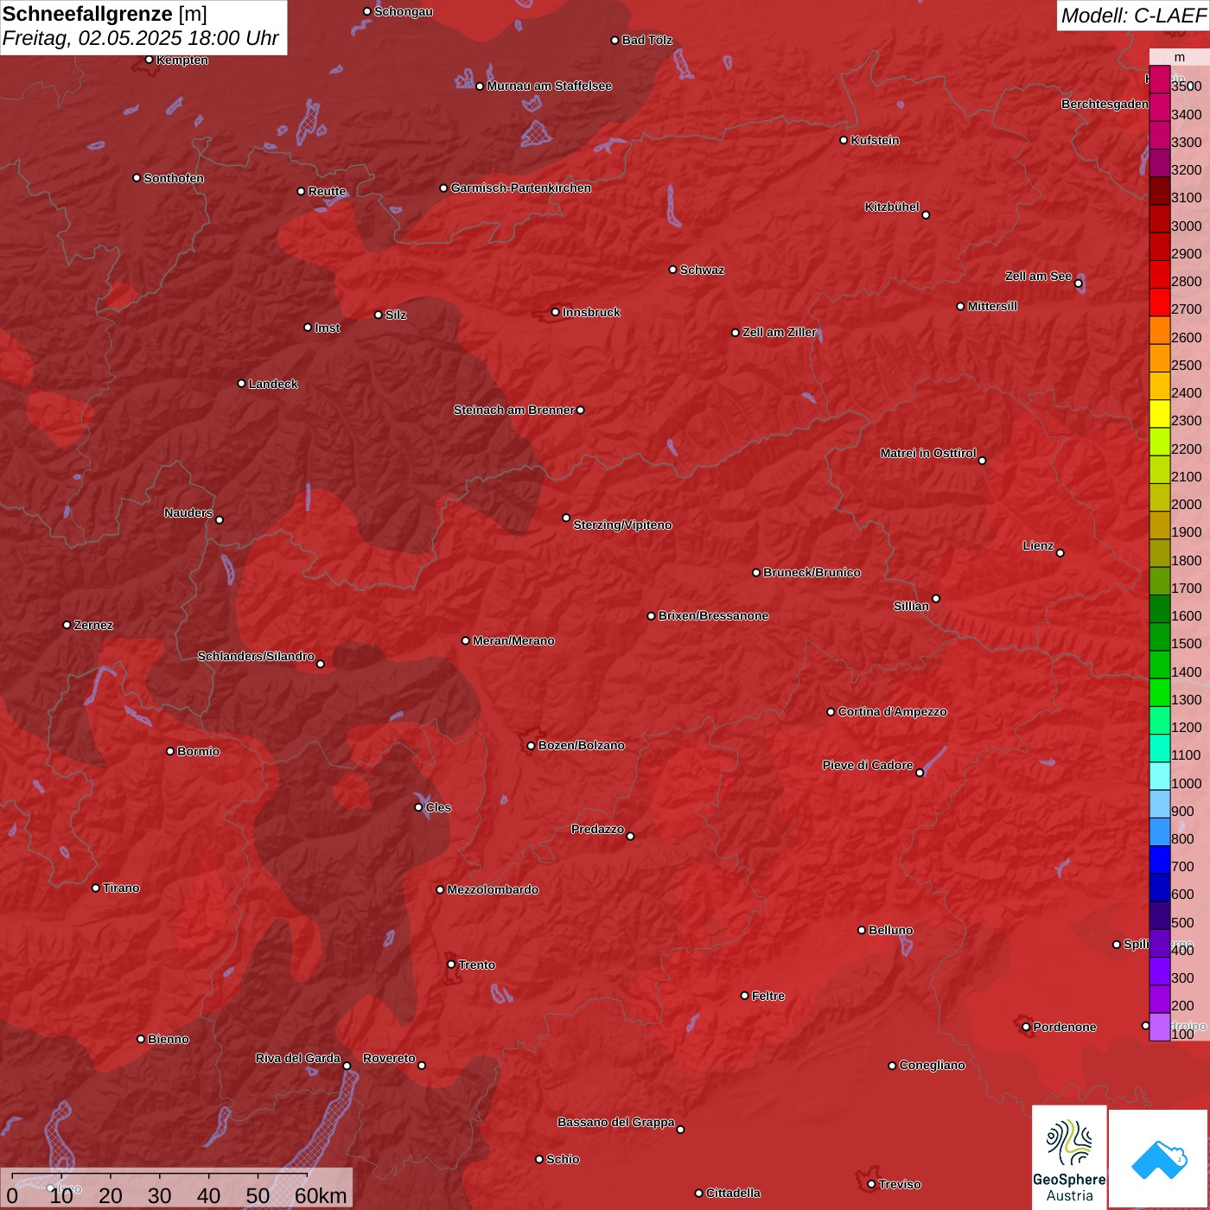The width and height of the screenshot is (1210, 1210).
Task: Select the Bormio marker dot
Action: point(170,751)
